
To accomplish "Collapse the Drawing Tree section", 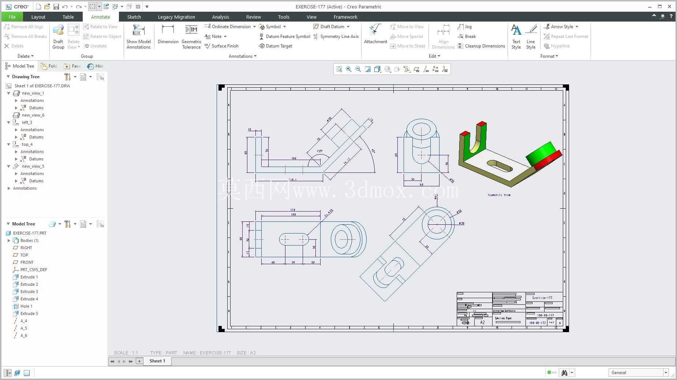I will [8, 77].
